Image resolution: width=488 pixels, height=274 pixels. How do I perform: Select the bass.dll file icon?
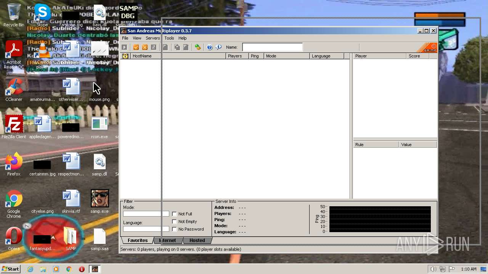tap(100, 16)
